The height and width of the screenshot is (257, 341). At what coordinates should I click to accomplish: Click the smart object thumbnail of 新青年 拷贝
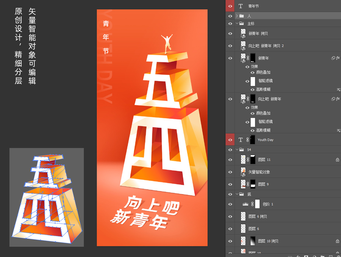click(x=243, y=33)
